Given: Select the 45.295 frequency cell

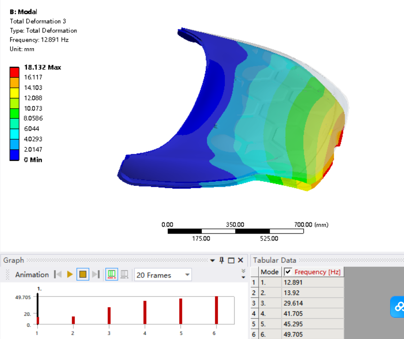Looking at the screenshot, I should [313, 324].
